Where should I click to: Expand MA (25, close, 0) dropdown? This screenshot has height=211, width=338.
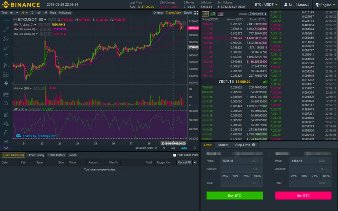pyautogui.click(x=37, y=29)
